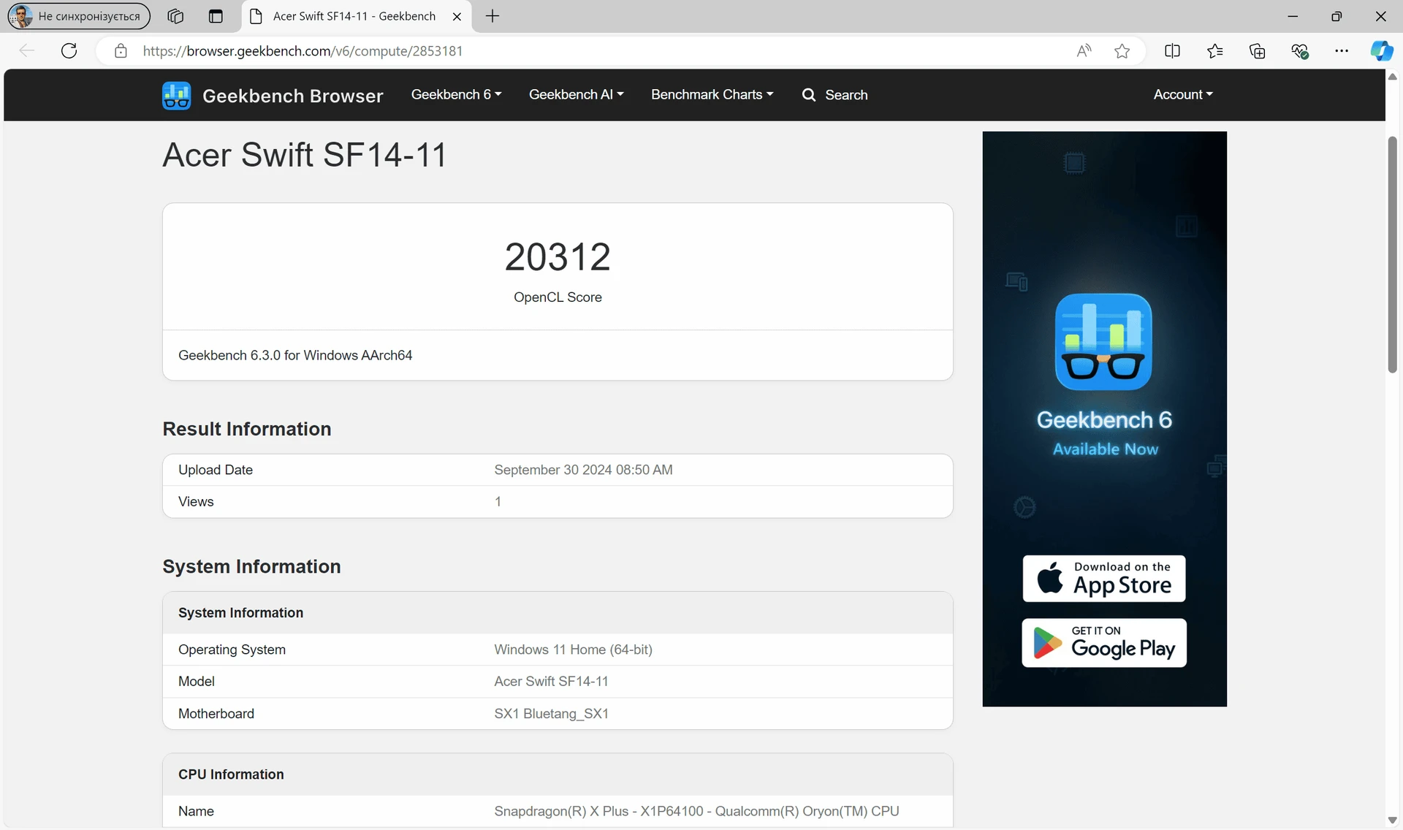Click the Model value Acer Swift SF14-11
Image resolution: width=1403 pixels, height=830 pixels.
(x=551, y=682)
